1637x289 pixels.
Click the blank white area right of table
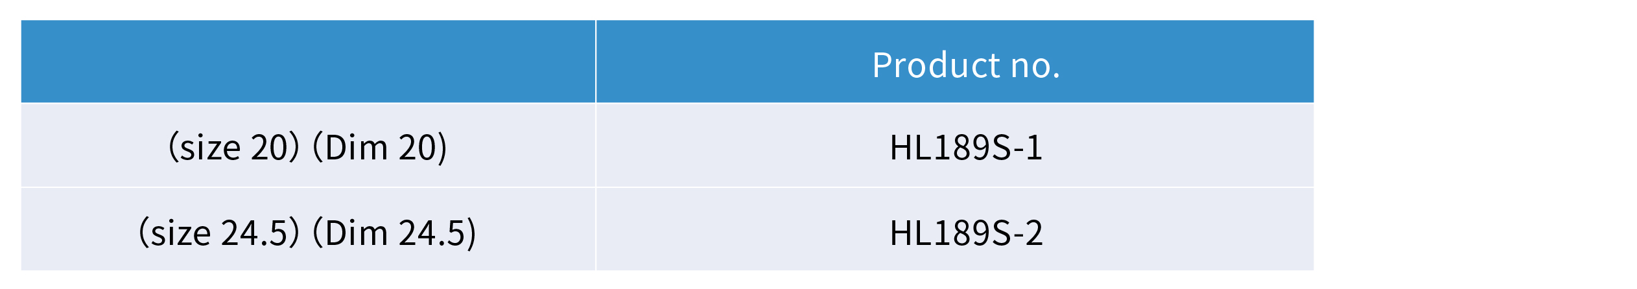(x=1475, y=144)
